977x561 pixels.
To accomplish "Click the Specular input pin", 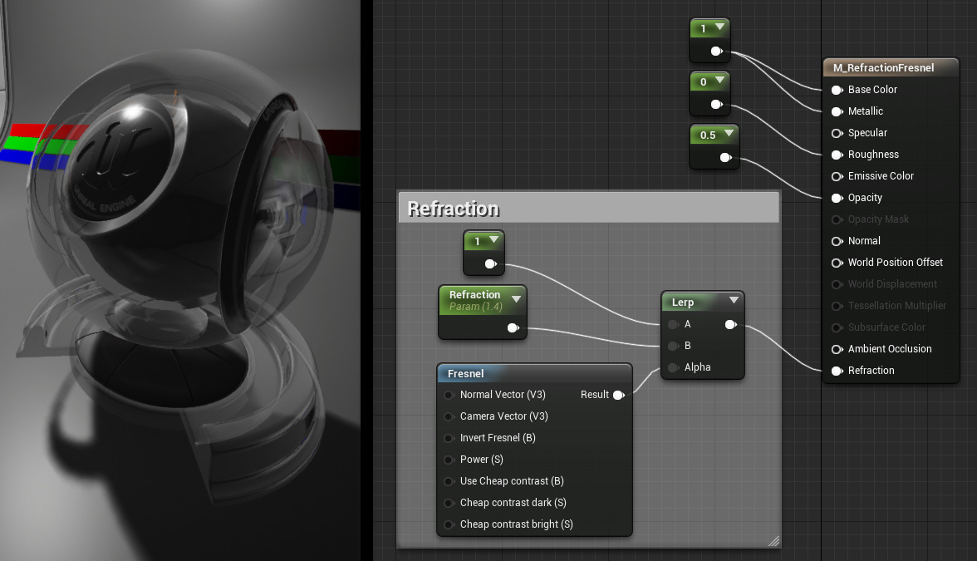I will (837, 133).
